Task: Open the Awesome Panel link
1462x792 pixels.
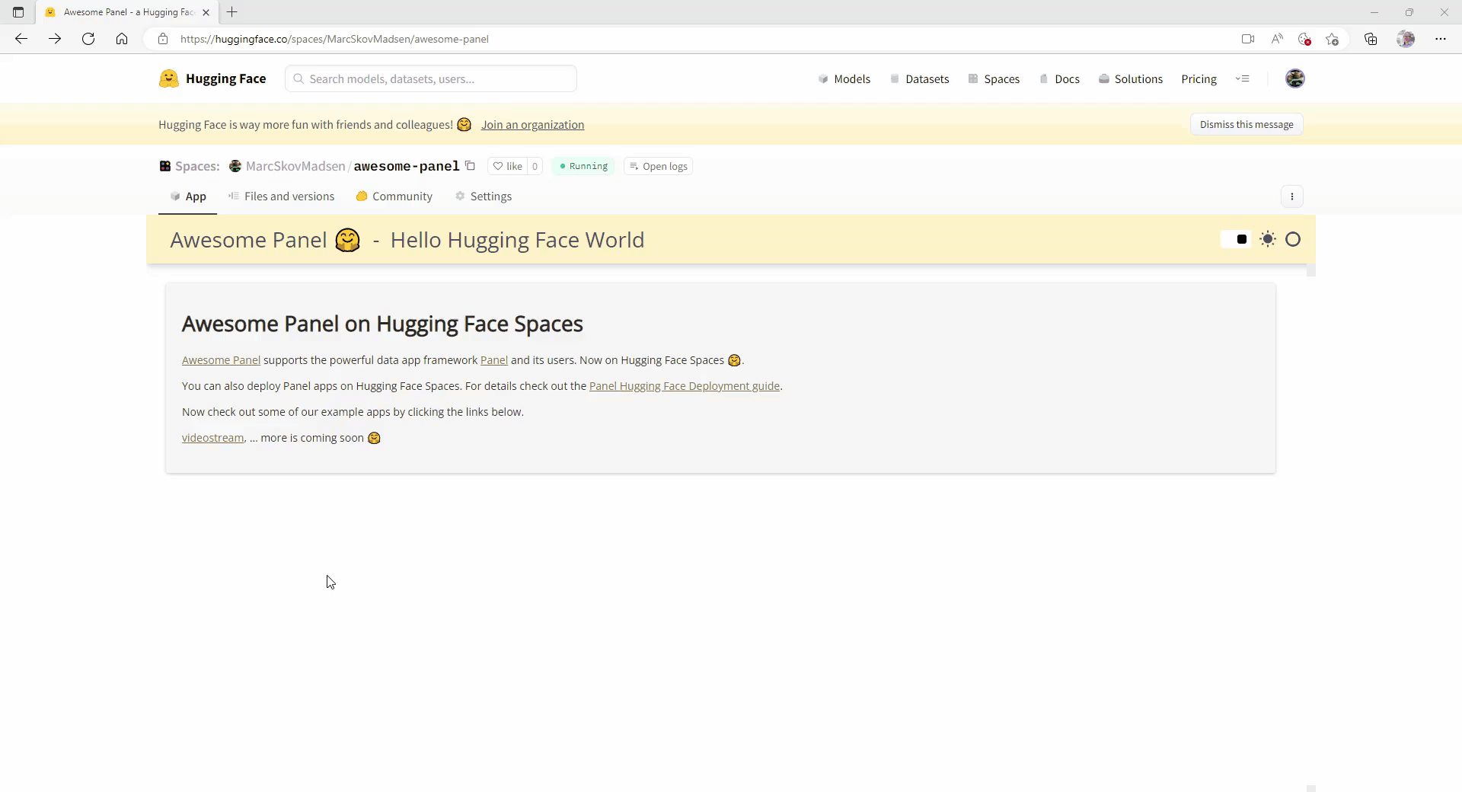Action: pos(221,360)
